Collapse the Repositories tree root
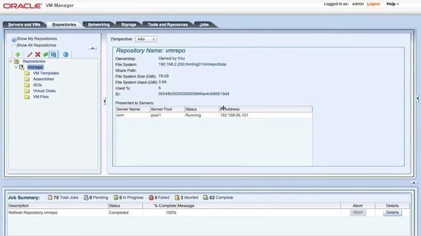Screen dimensions: 421x236 click(11, 61)
